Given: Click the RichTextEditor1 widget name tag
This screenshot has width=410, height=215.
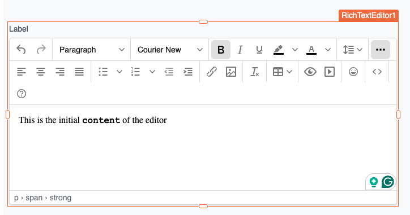Looking at the screenshot, I should click(369, 16).
